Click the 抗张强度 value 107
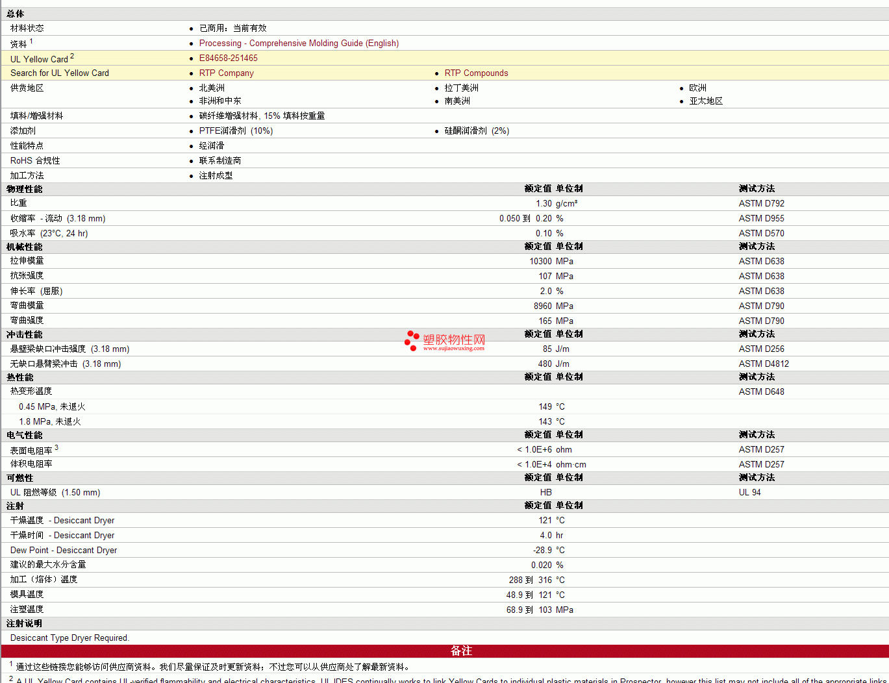This screenshot has height=683, width=889. point(545,276)
